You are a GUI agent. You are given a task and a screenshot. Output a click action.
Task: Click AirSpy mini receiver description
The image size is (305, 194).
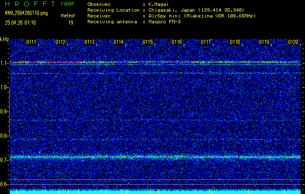[x=202, y=16]
